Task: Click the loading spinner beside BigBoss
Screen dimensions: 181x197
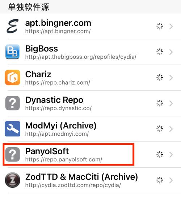Action: tap(160, 52)
